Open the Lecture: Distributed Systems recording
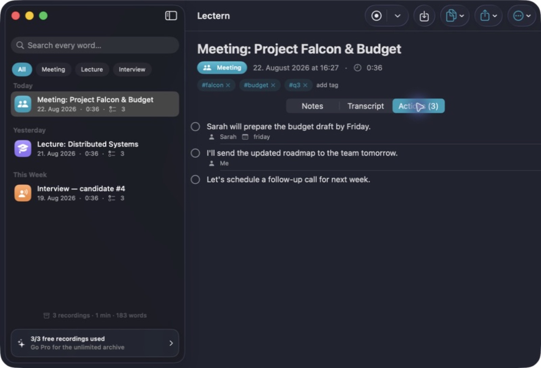 [95, 148]
